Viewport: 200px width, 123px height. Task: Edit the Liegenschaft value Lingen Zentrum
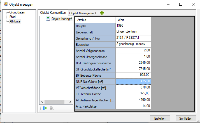tap(133, 32)
